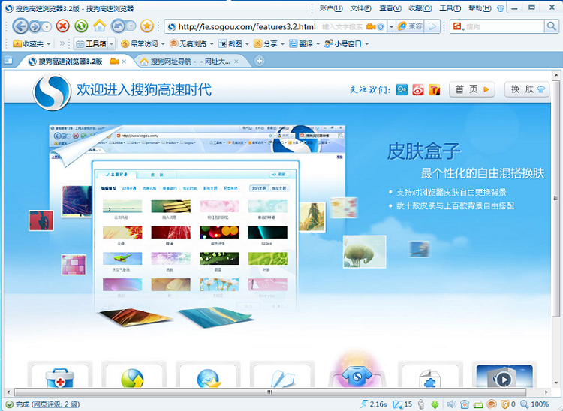Open the 收藏夹 favorites dropdown

coord(32,43)
